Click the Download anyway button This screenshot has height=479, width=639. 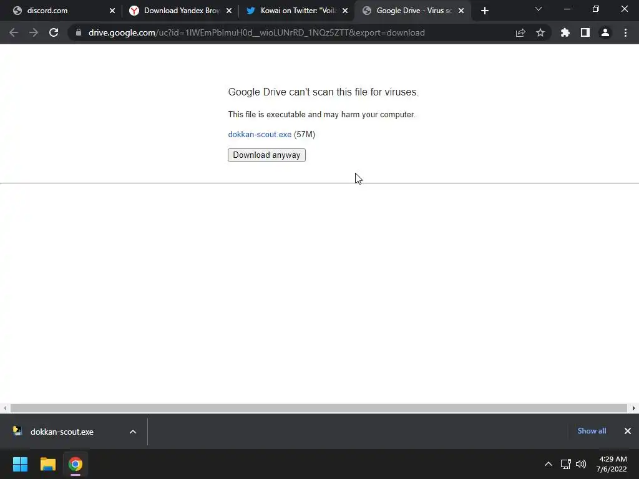click(x=266, y=155)
